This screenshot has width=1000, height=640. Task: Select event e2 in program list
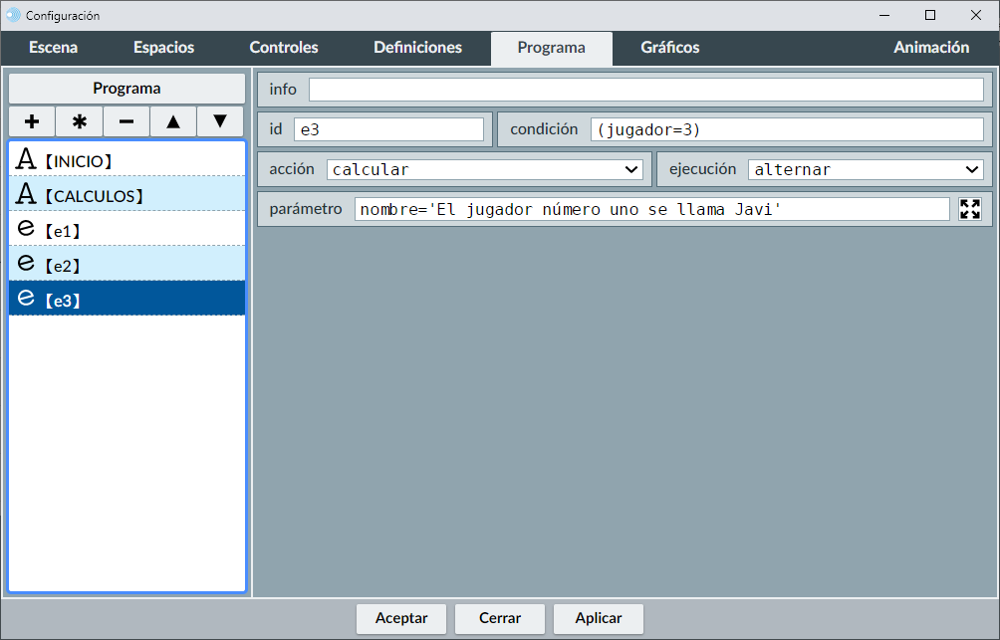(126, 265)
